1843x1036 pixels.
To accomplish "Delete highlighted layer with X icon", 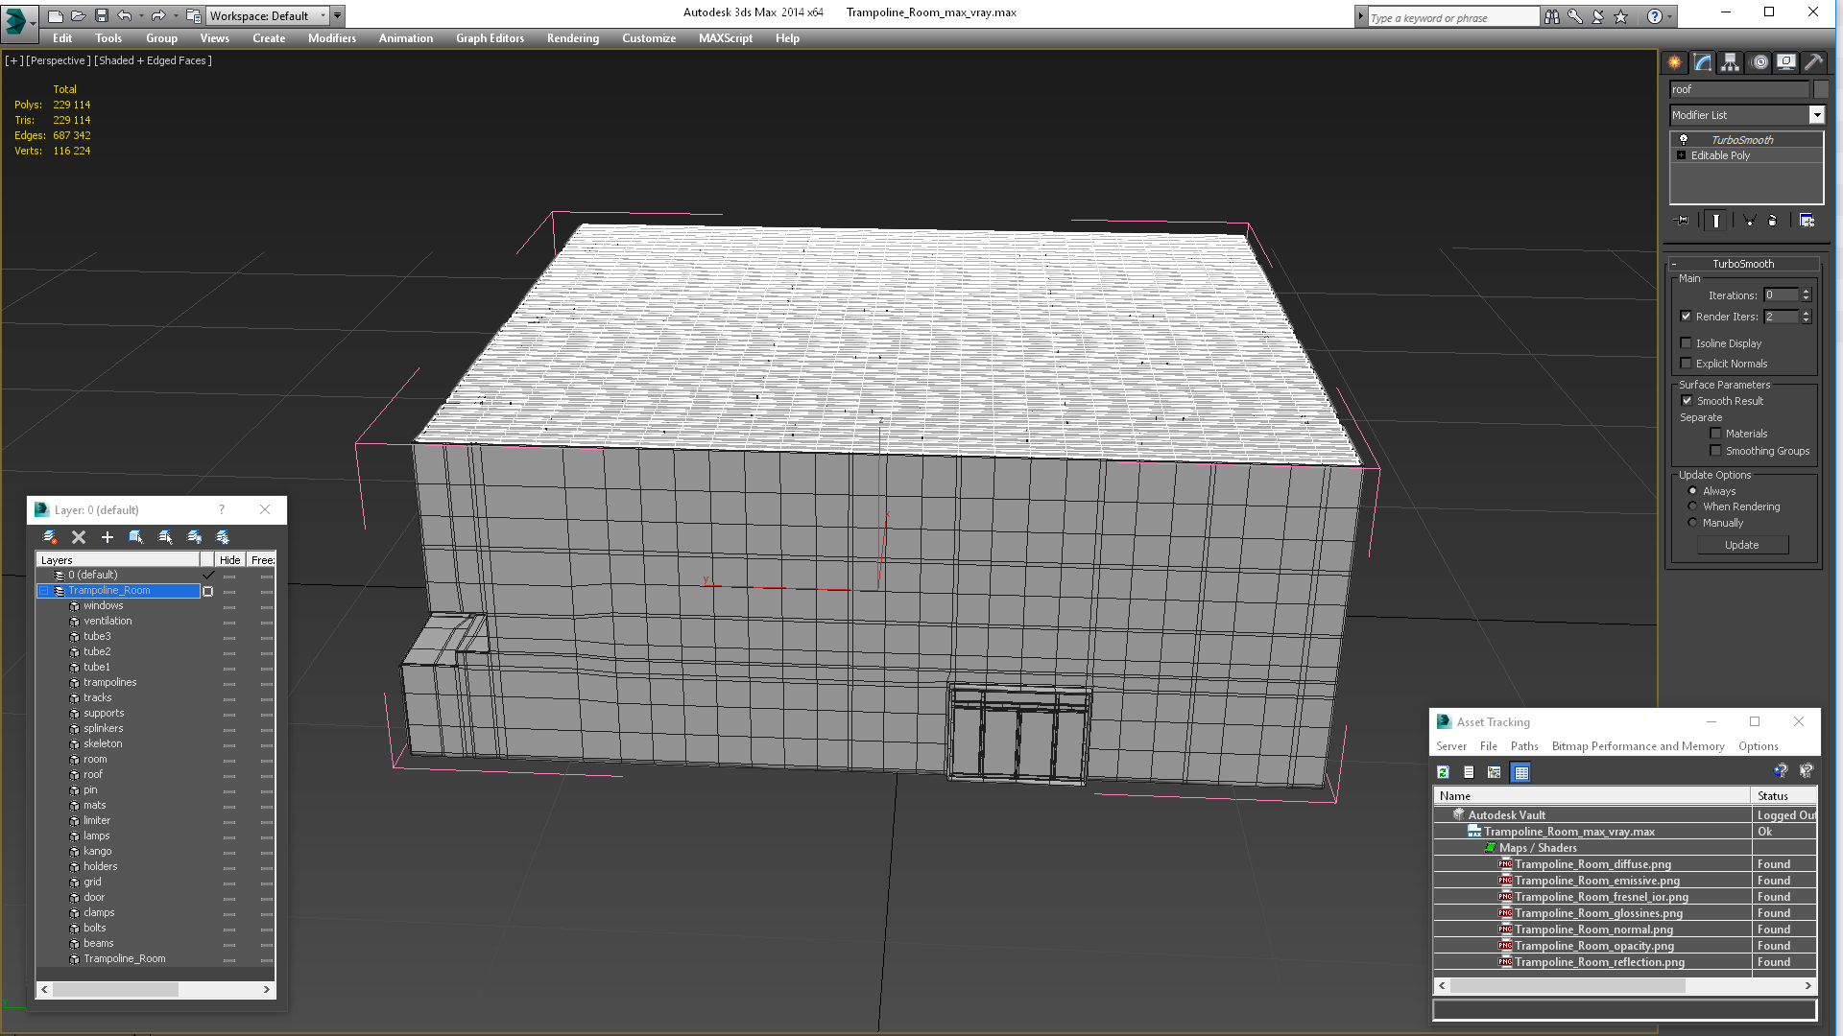I will (79, 537).
